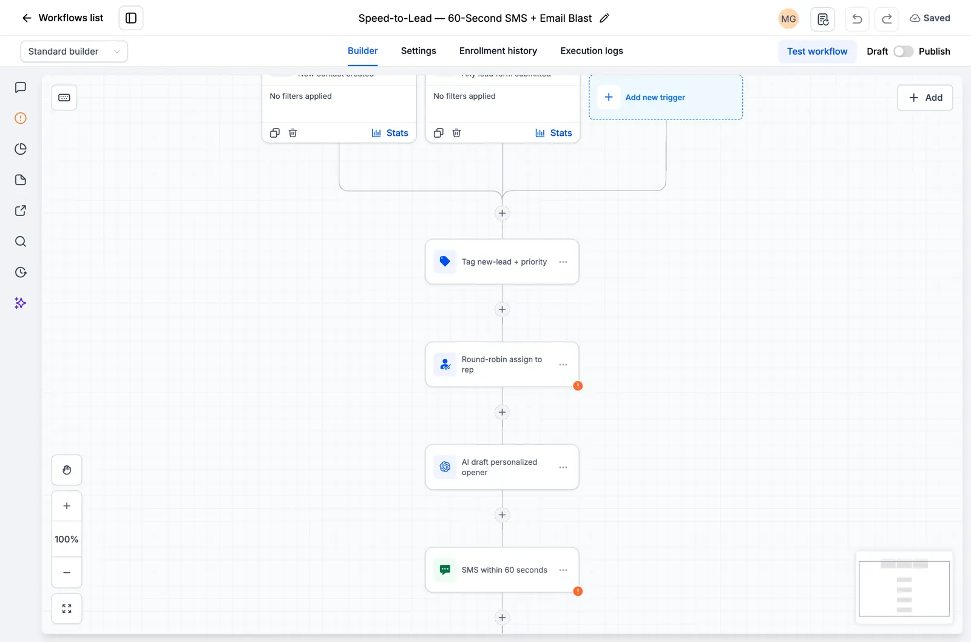Duplicate the second trigger card

click(x=439, y=133)
